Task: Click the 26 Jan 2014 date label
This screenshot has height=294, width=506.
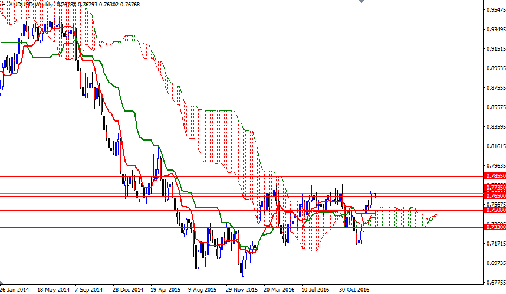Action: [14, 289]
